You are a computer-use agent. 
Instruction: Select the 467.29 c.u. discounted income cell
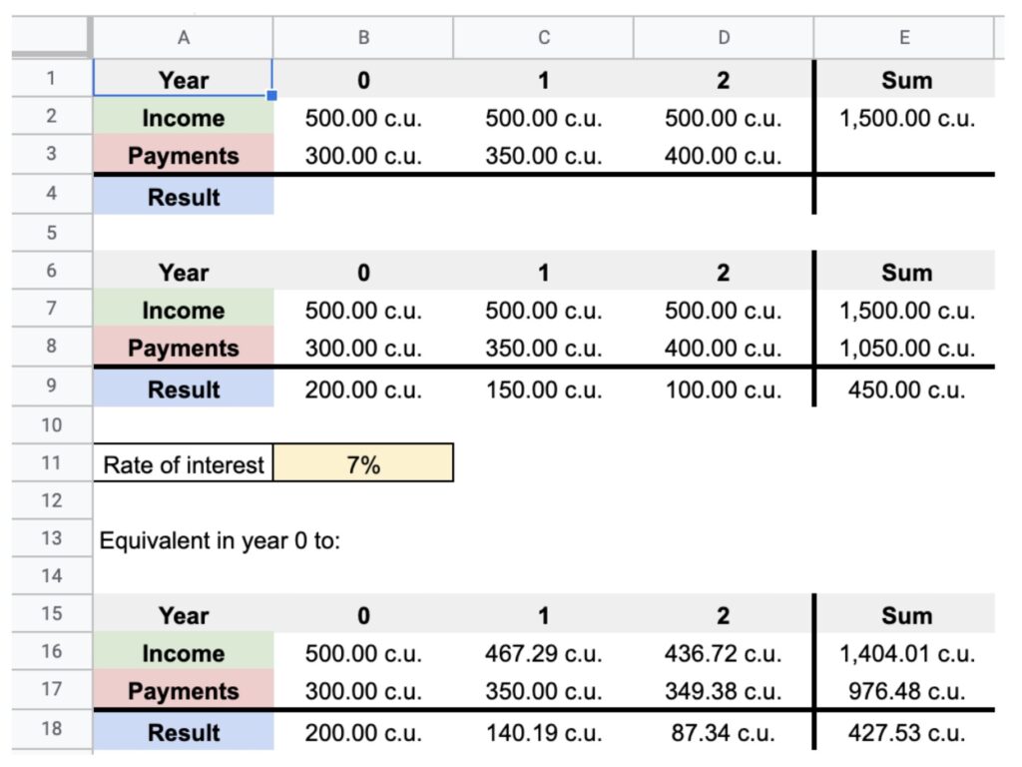(543, 654)
